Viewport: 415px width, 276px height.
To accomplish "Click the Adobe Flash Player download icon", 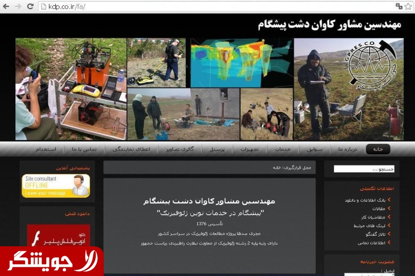I will [x=58, y=237].
